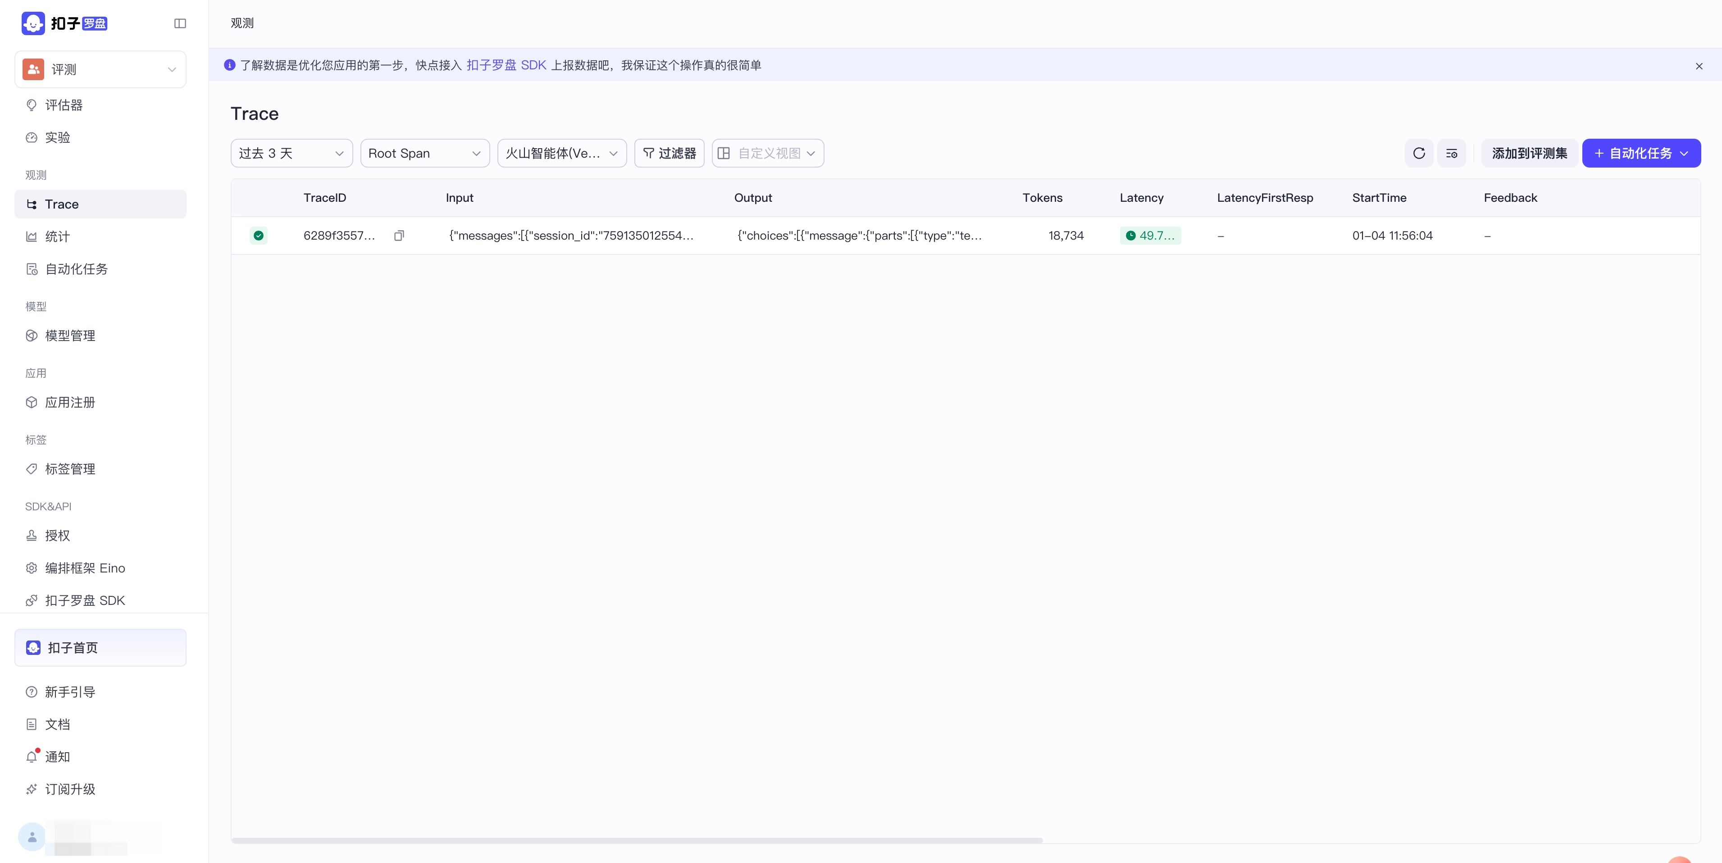The width and height of the screenshot is (1722, 863).
Task: Open the 过去 3 天 time range dropdown
Action: [292, 153]
